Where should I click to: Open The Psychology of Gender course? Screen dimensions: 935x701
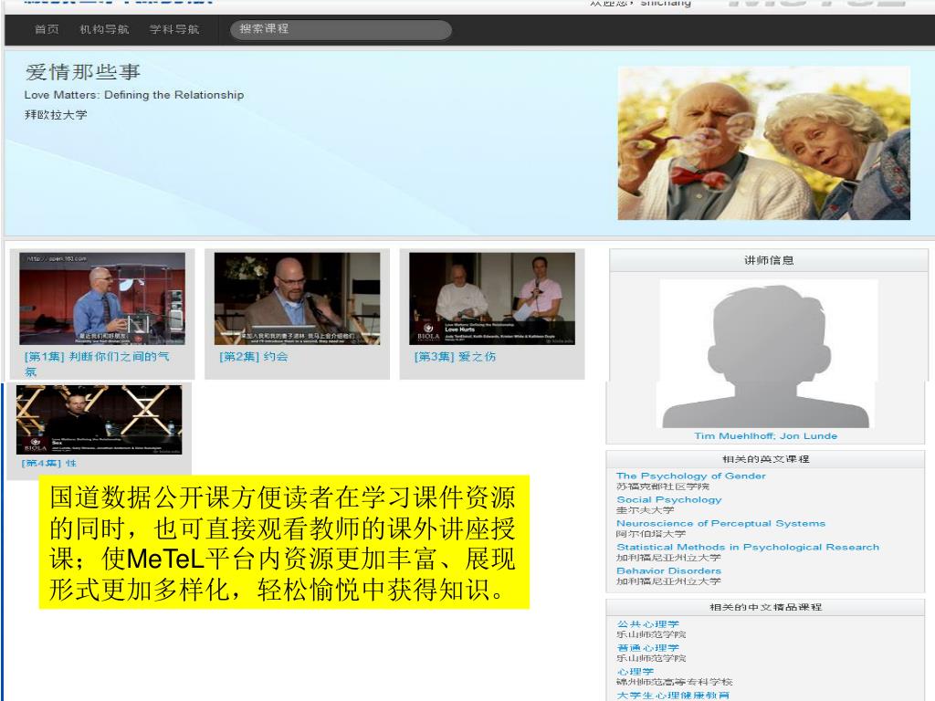click(691, 476)
